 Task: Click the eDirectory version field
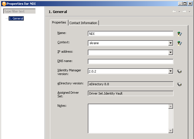tap(131, 84)
